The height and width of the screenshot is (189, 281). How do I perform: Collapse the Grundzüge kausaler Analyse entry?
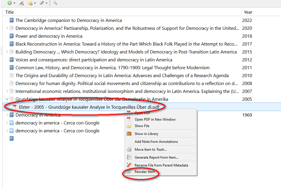point(7,99)
